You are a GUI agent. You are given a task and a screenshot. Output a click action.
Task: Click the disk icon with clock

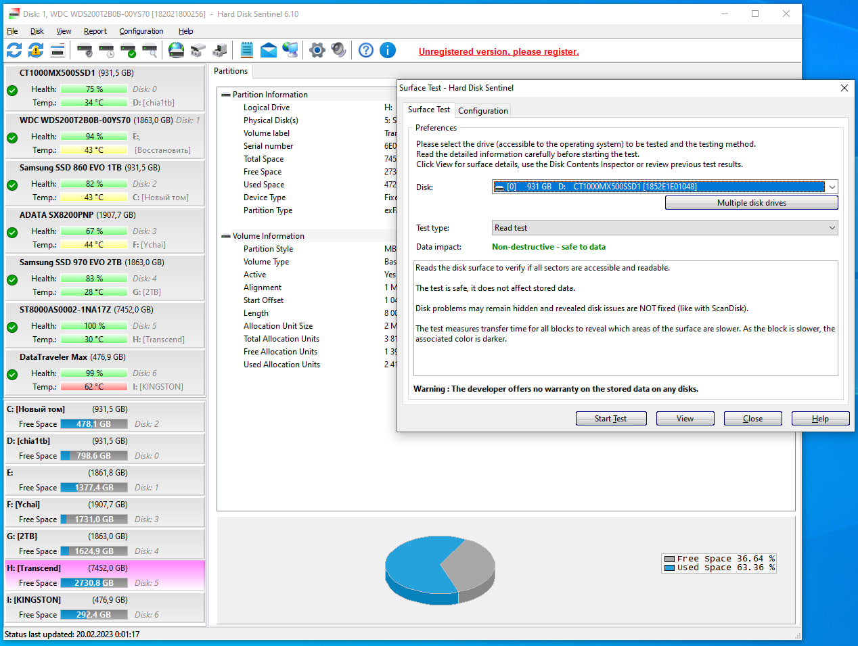(106, 50)
